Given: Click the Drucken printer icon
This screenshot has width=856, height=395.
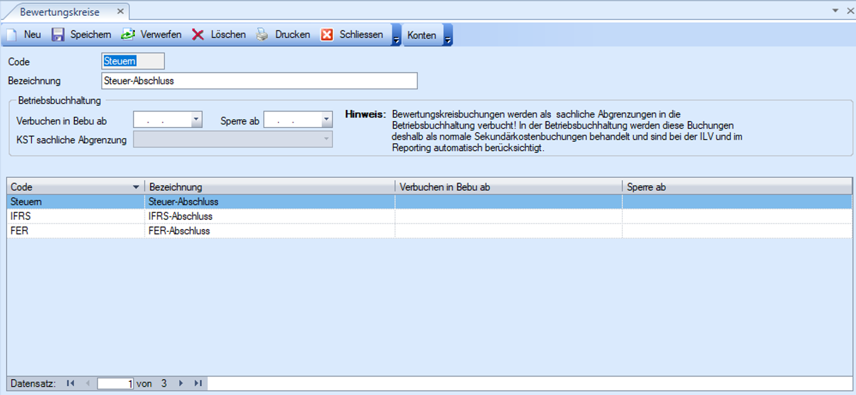Looking at the screenshot, I should tap(262, 35).
